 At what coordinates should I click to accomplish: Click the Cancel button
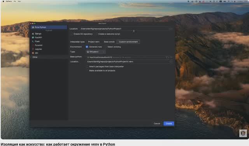[157, 123]
